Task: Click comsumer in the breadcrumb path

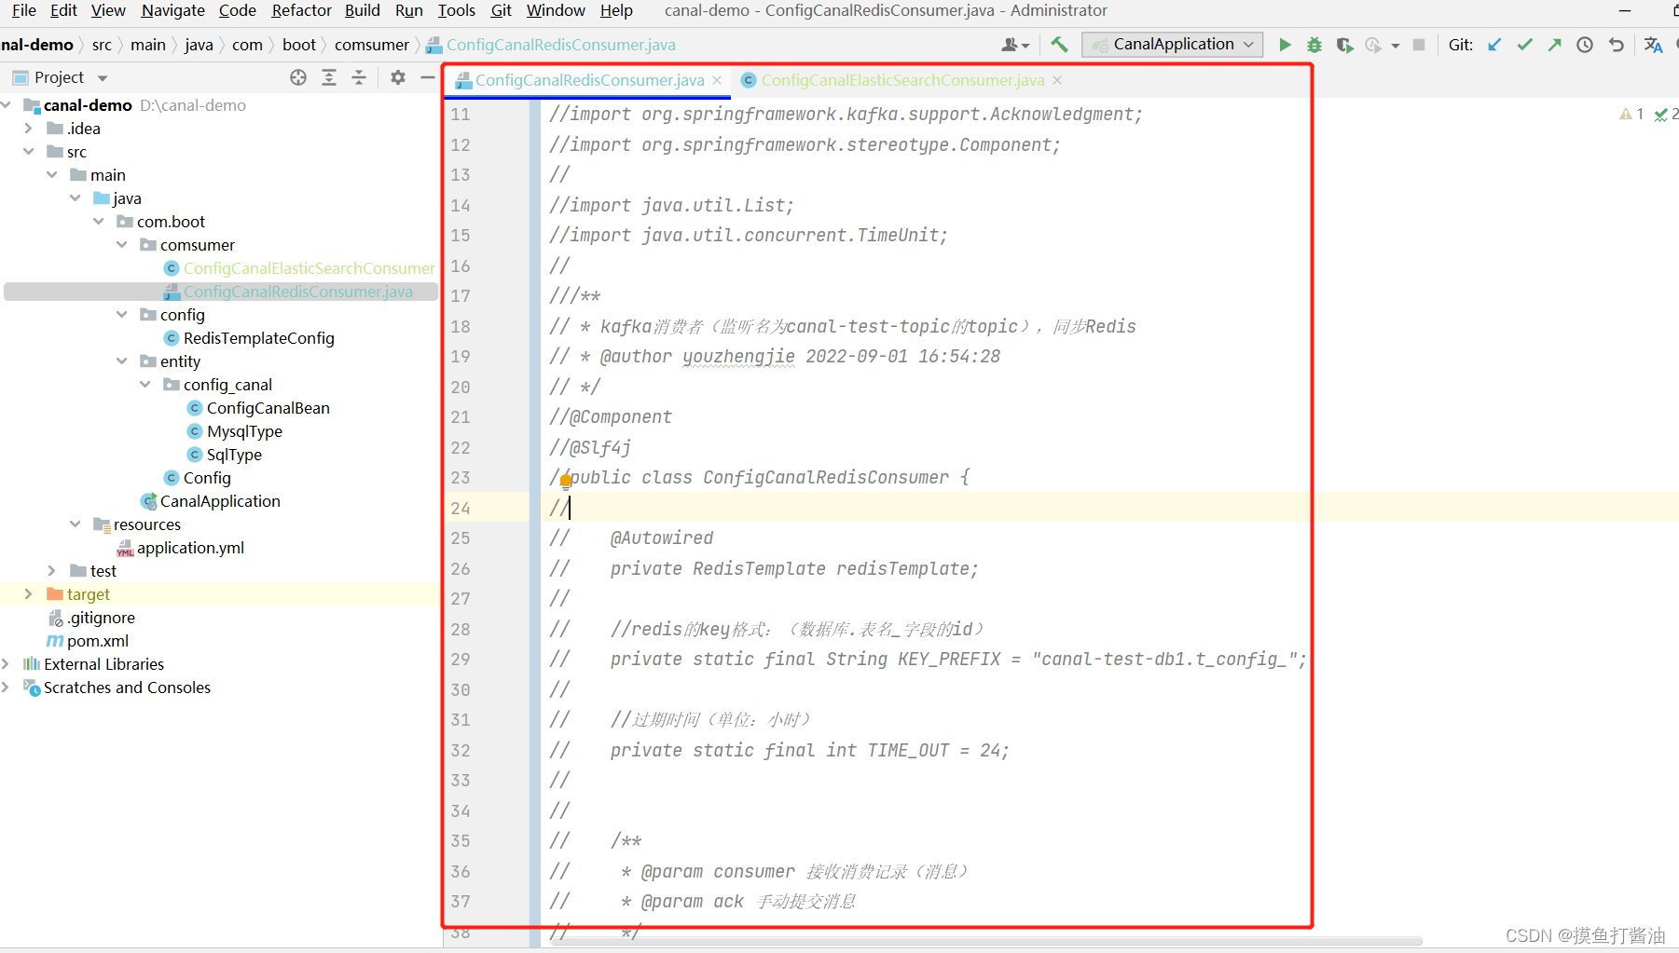Action: pos(372,45)
